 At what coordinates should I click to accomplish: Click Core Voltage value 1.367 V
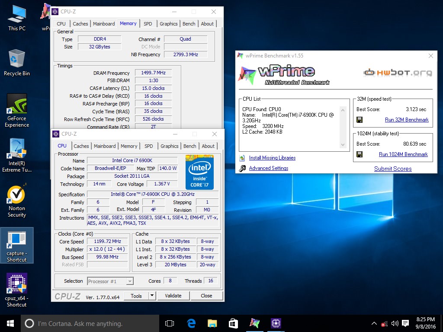[x=162, y=184]
